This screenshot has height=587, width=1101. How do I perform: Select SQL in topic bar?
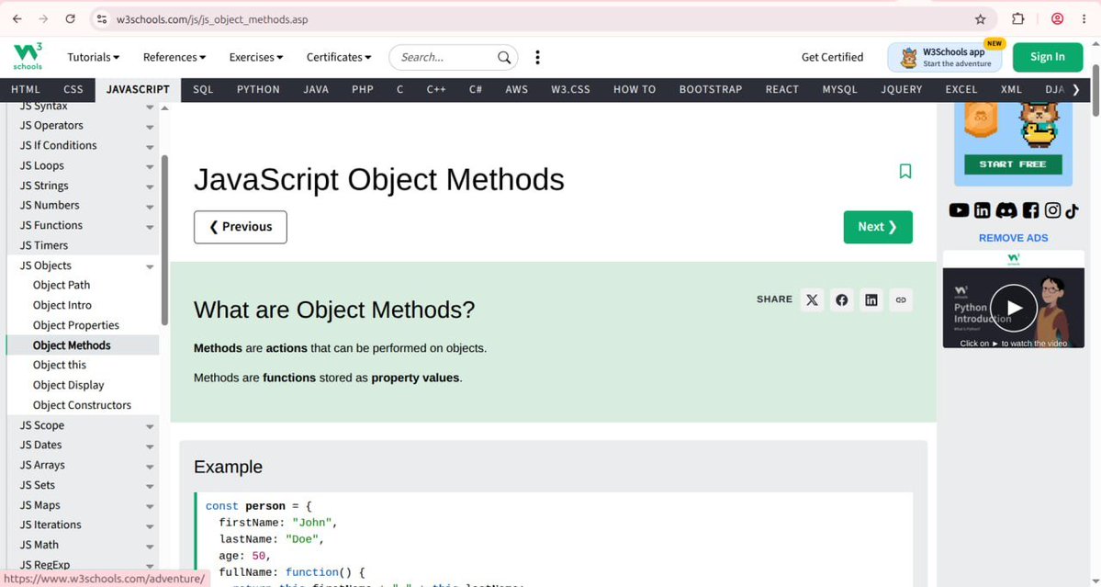click(203, 90)
